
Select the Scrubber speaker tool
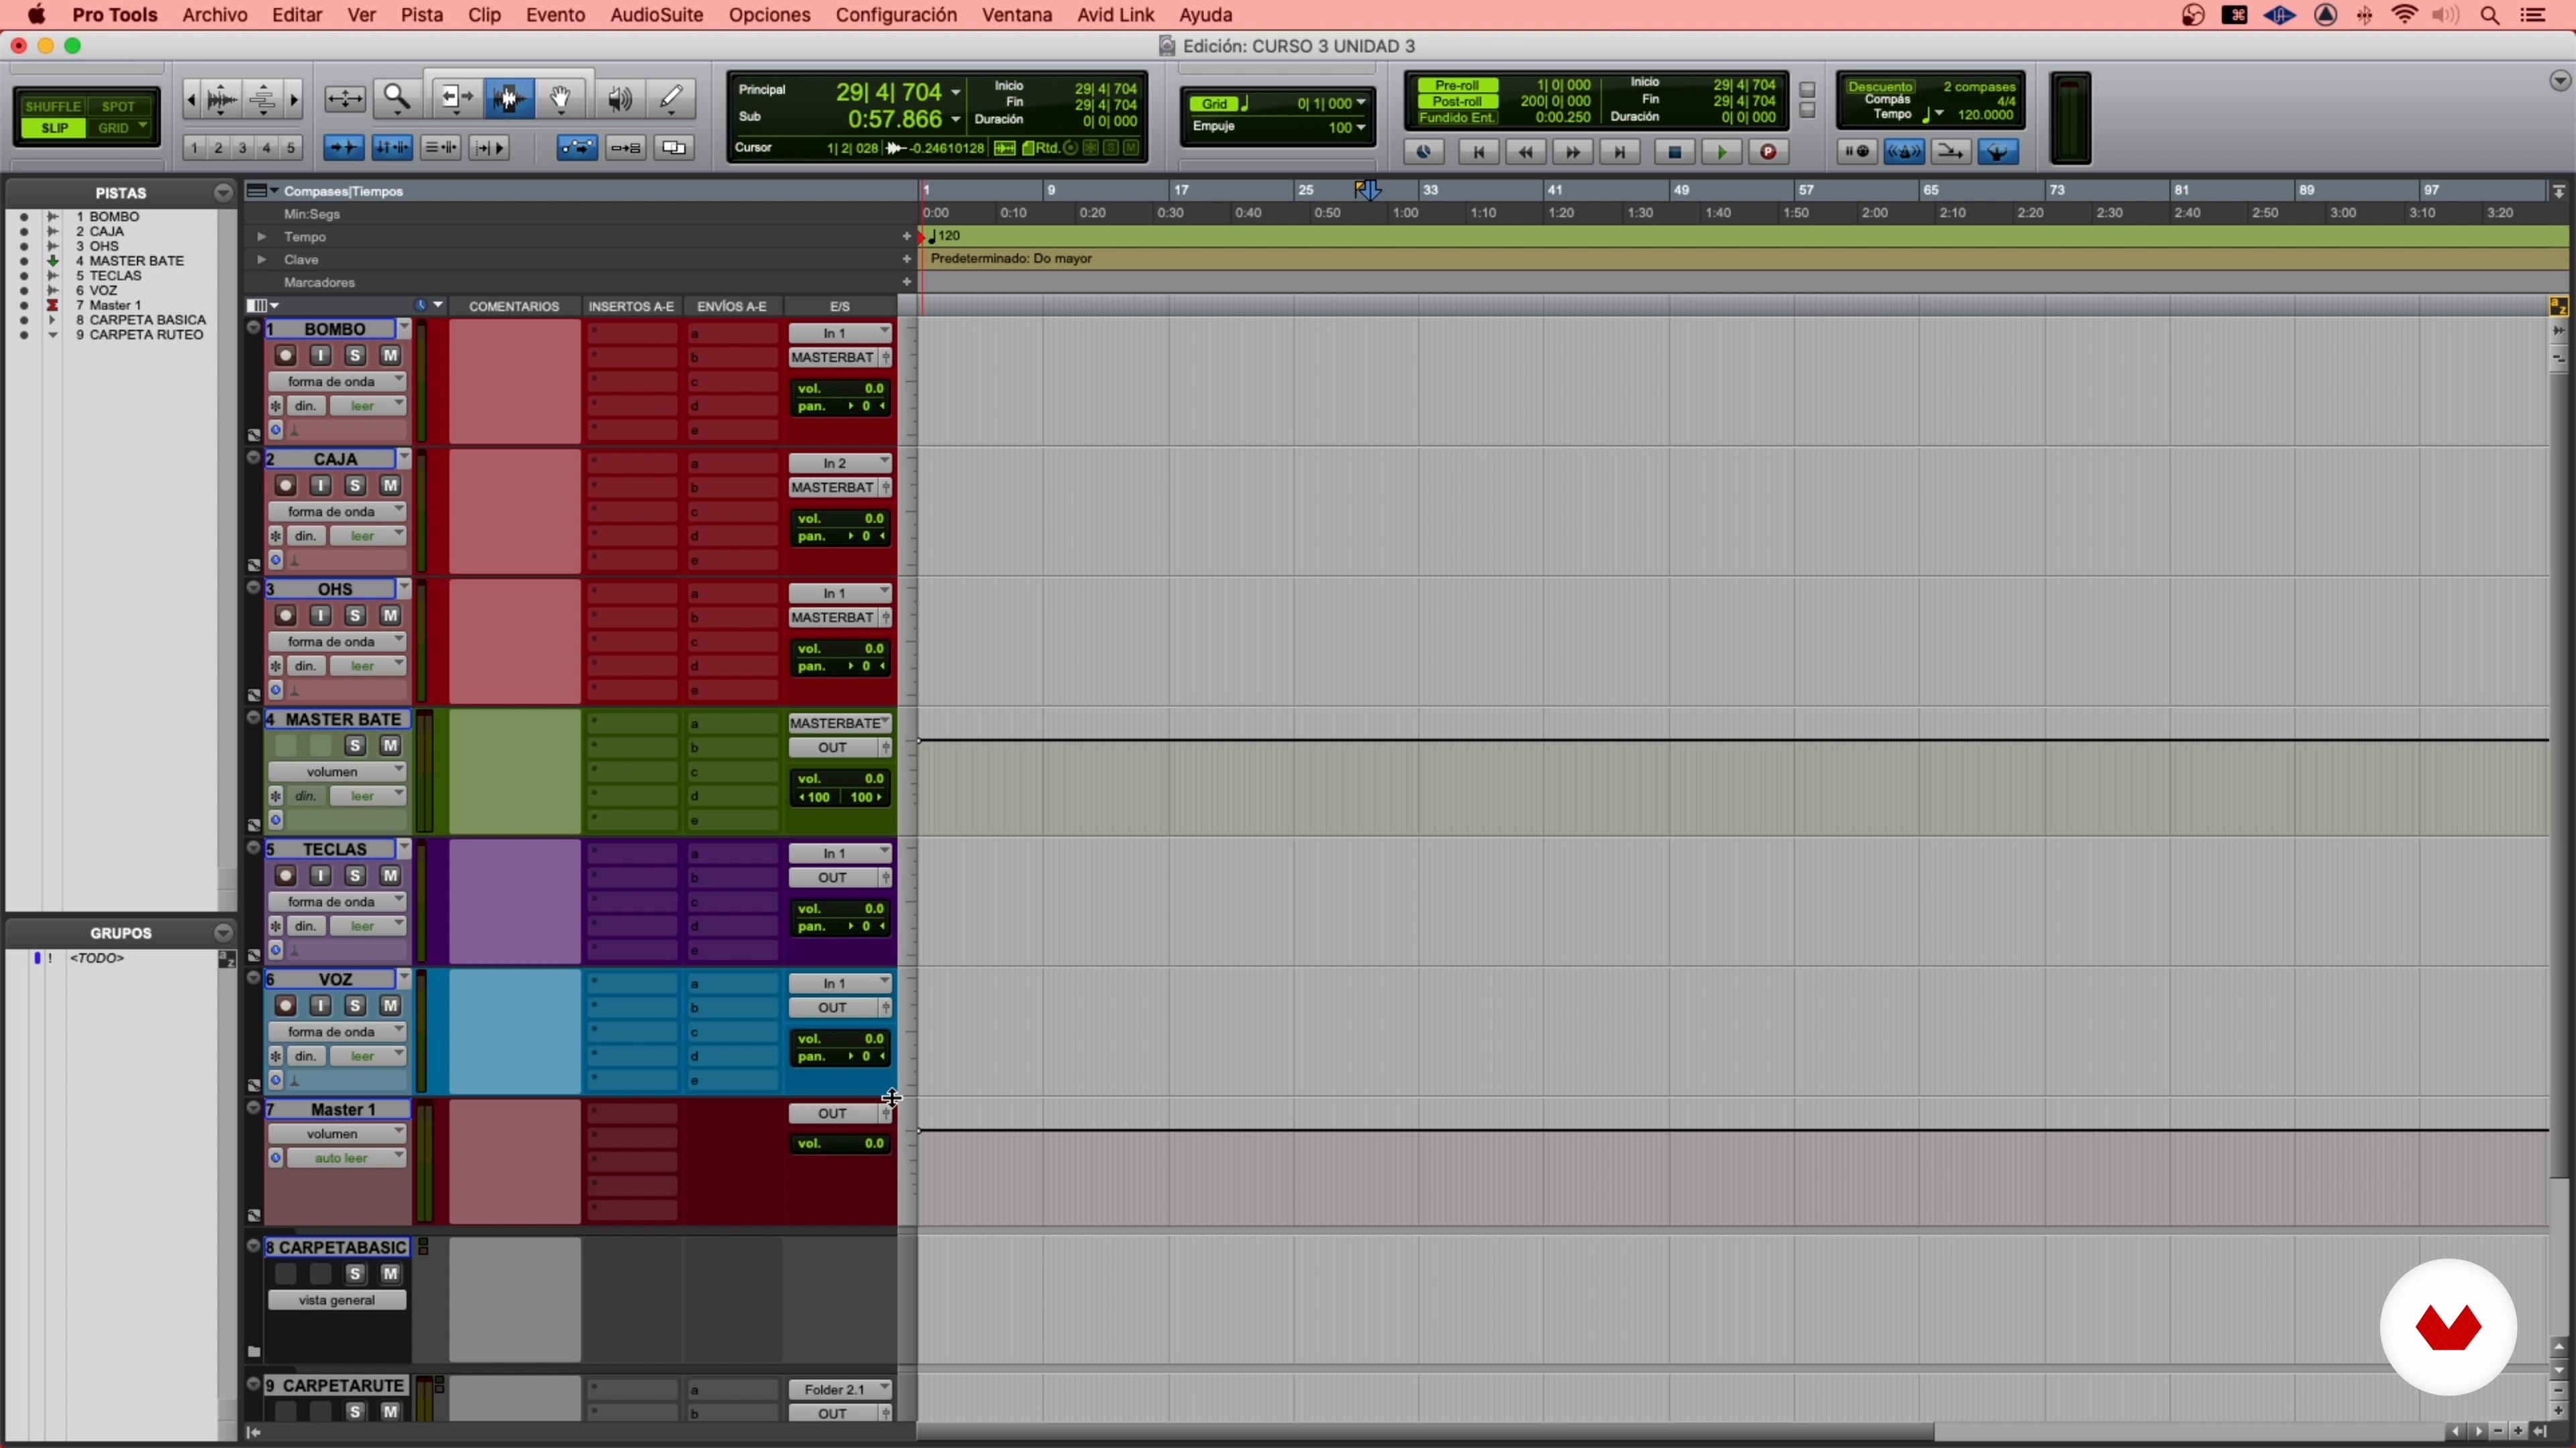pos(619,98)
